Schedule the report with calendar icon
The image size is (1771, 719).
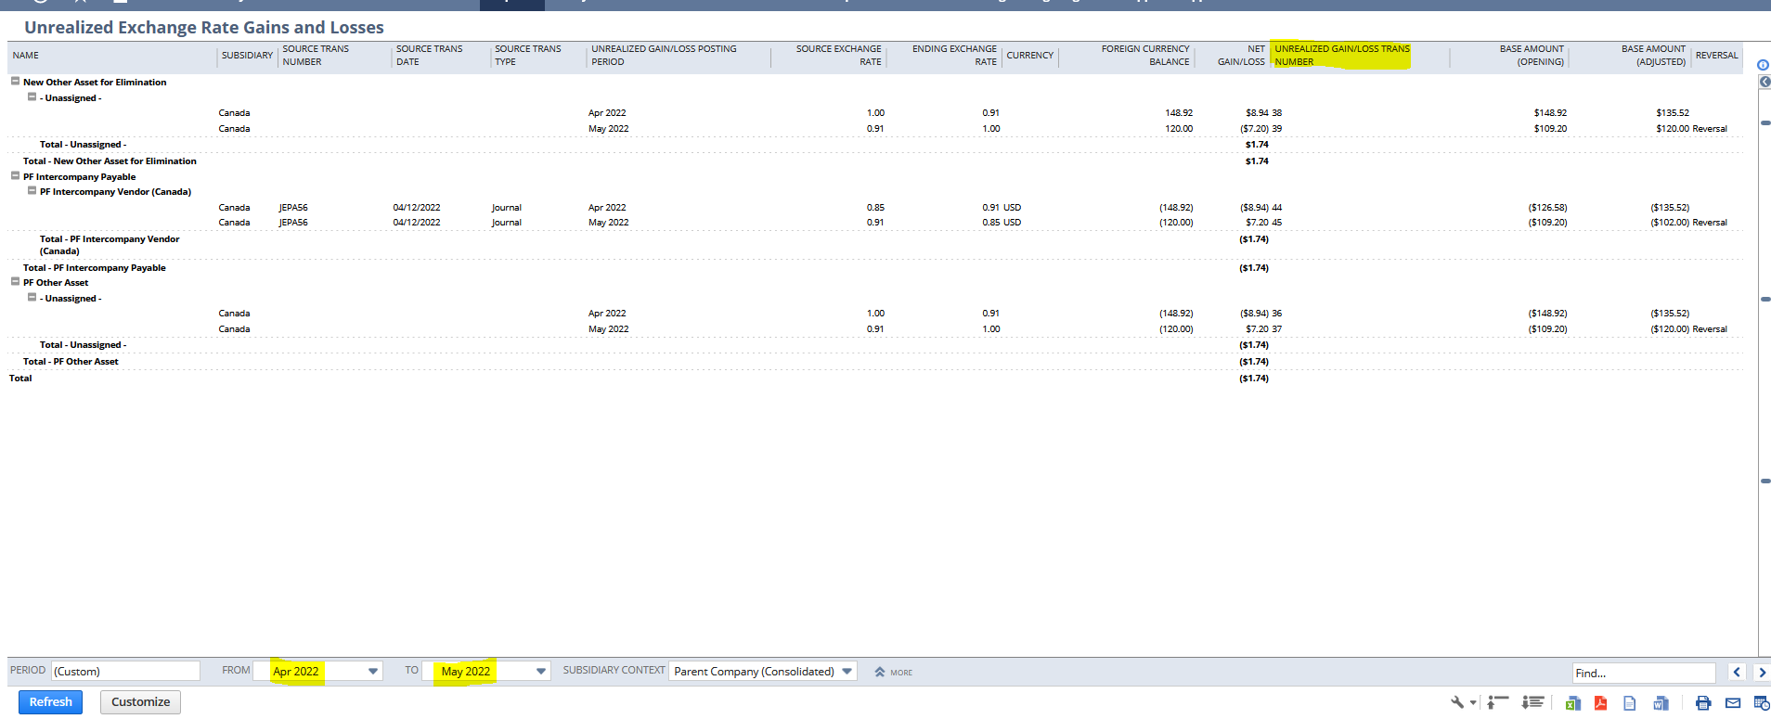click(1761, 703)
